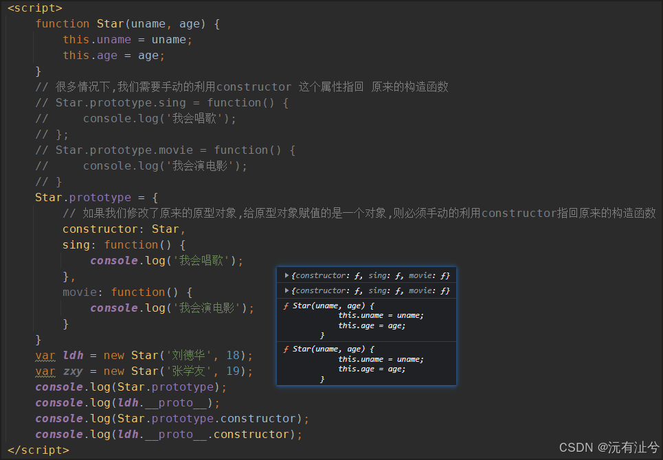Viewport: 663px width, 460px height.
Task: Click the 'zxy' variable name
Action: point(73,371)
